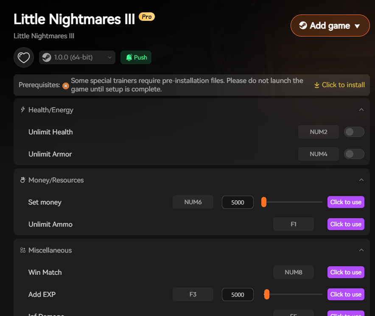This screenshot has width=375, height=316.
Task: Click the Unlimit Ammo label
Action: coord(50,225)
